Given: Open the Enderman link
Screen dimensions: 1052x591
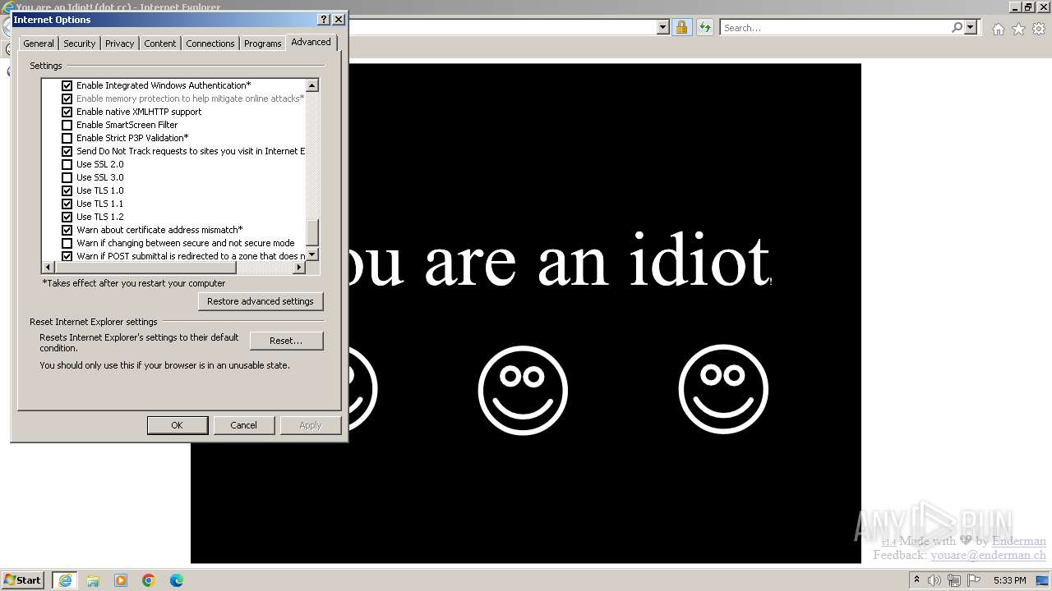Looking at the screenshot, I should 1019,541.
